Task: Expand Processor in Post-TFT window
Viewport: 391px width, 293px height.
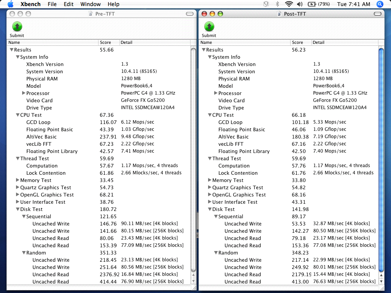Action: [216, 93]
